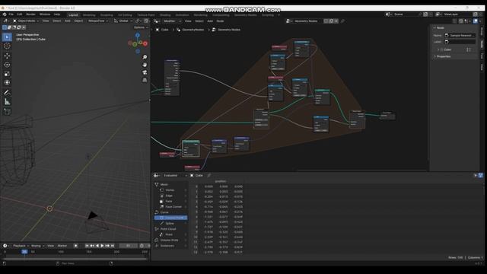487x274 pixels.
Task: Toggle first selection mode icon under header
Action: [x=5, y=27]
